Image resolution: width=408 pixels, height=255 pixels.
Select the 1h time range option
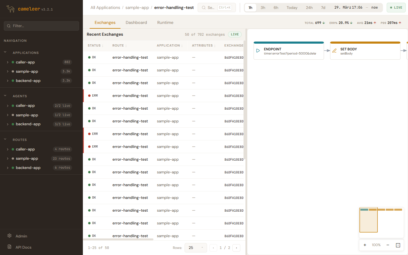coord(251,8)
